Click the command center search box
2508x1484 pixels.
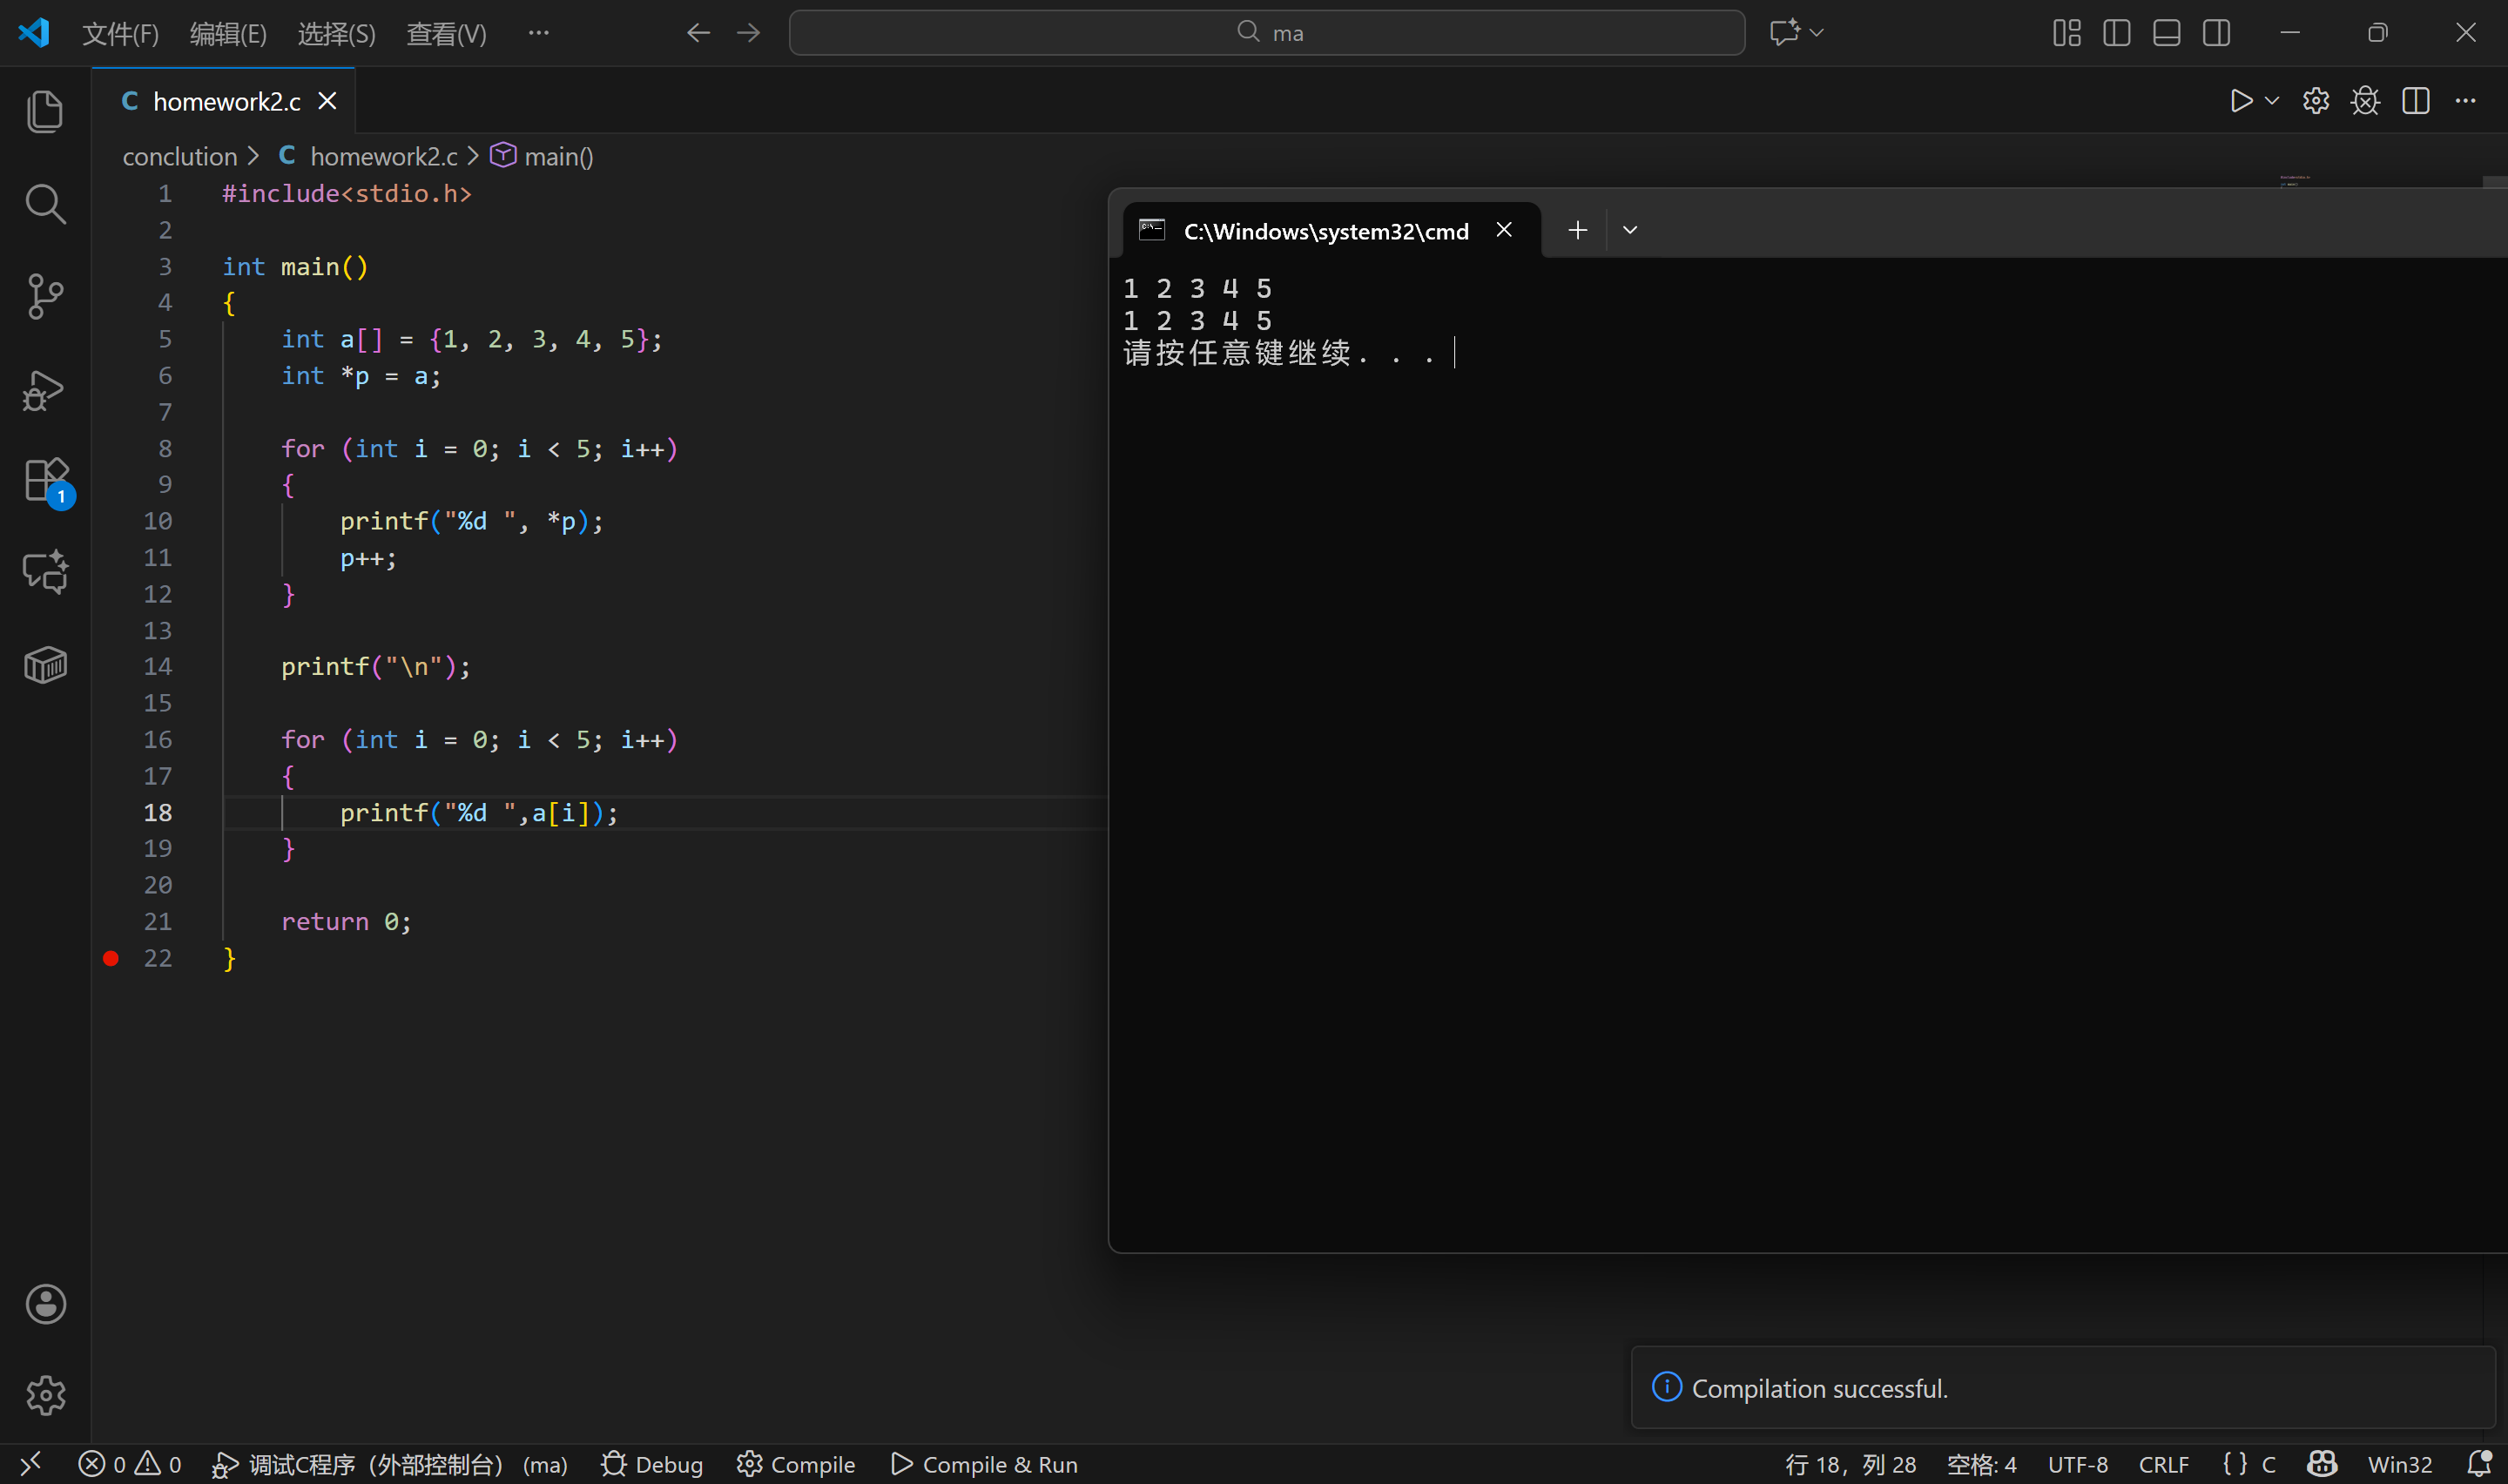coord(1266,33)
